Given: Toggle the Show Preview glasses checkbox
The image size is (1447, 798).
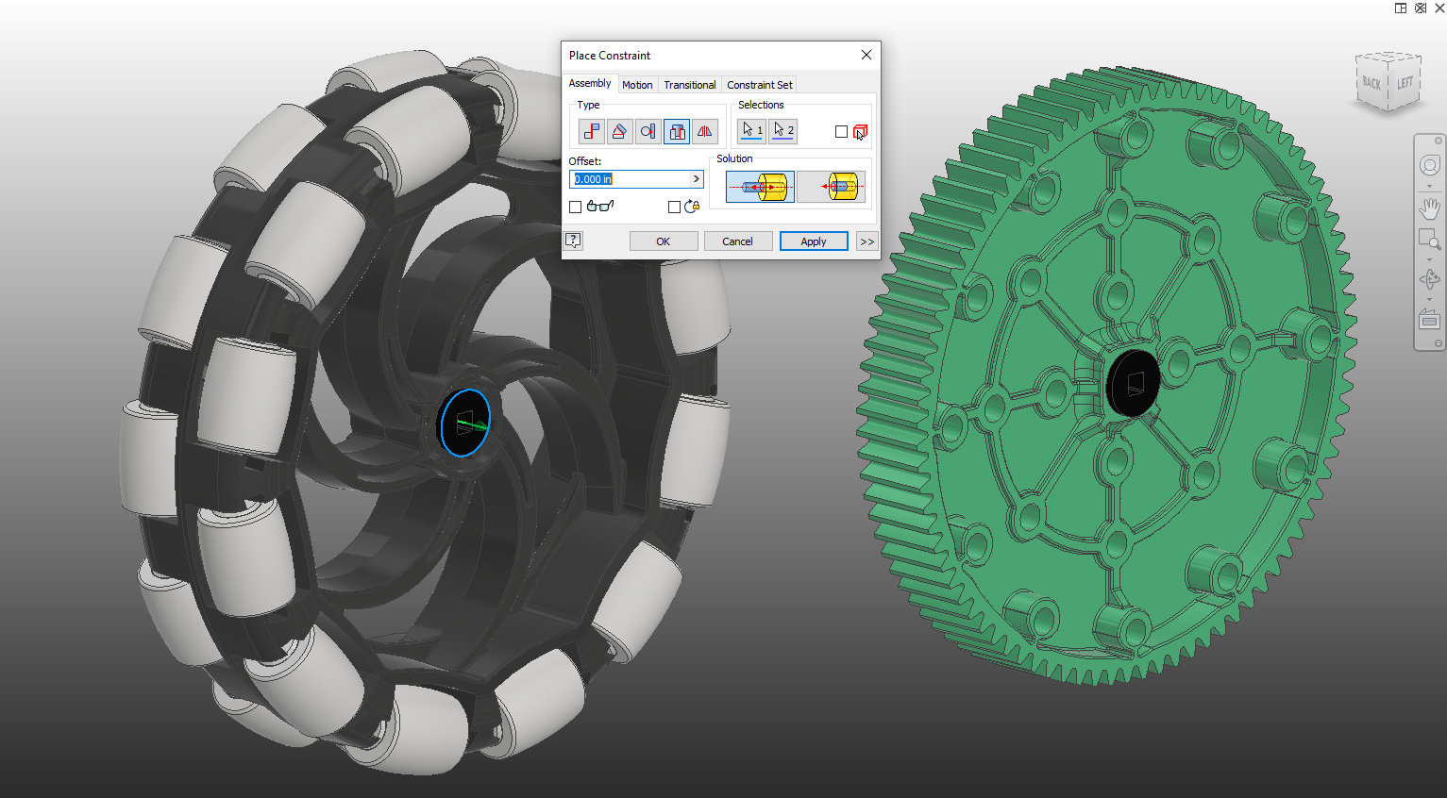Looking at the screenshot, I should pos(575,207).
